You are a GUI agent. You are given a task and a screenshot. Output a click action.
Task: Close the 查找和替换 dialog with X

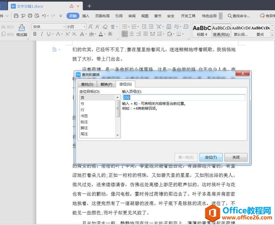coord(242,73)
